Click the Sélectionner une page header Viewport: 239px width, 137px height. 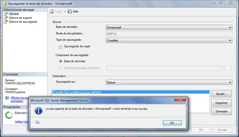point(25,10)
